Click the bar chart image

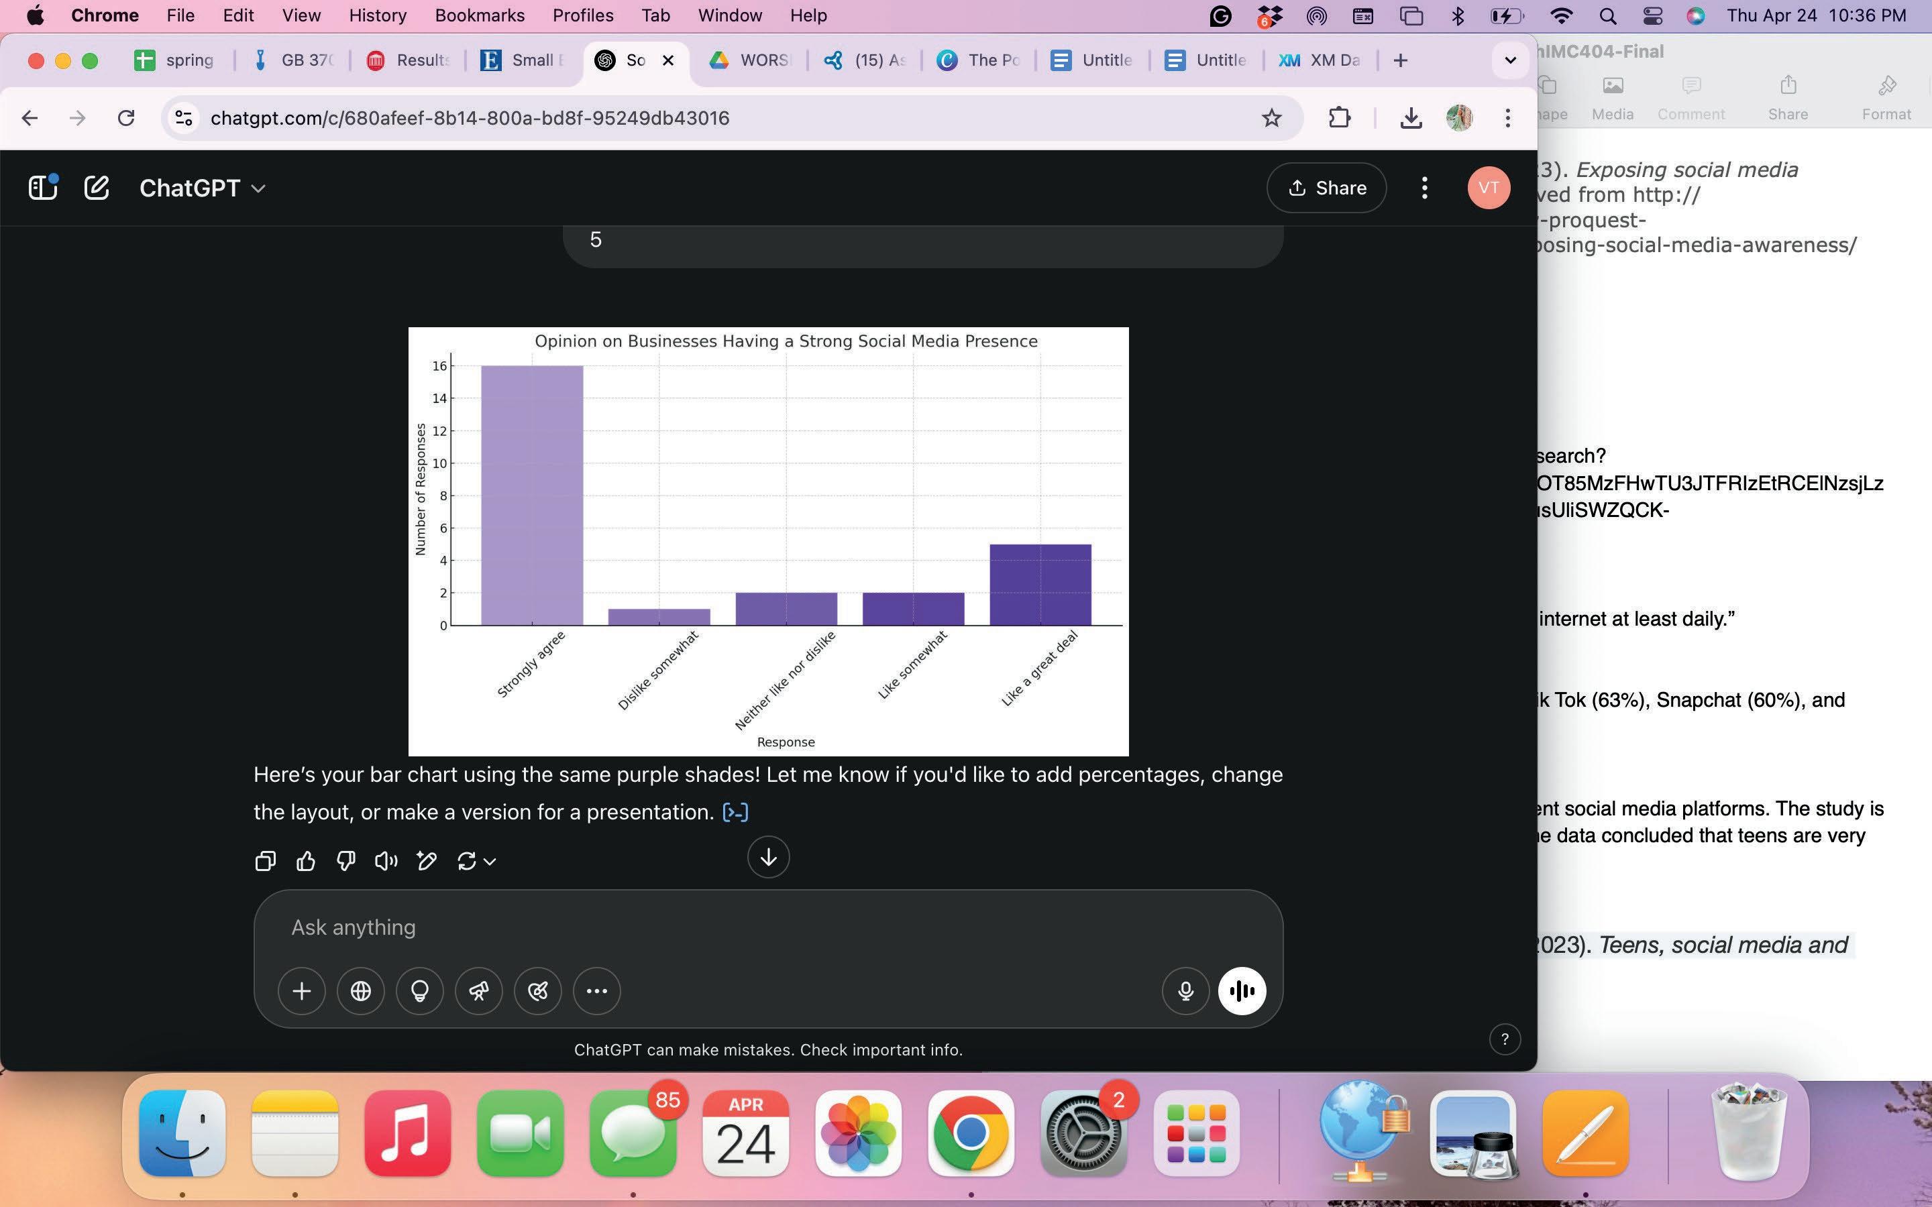(x=768, y=540)
